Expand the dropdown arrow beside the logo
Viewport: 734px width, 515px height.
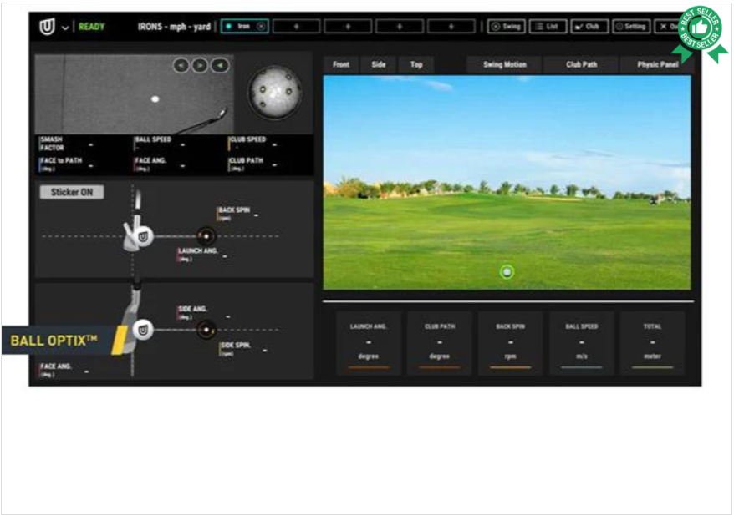tap(65, 28)
